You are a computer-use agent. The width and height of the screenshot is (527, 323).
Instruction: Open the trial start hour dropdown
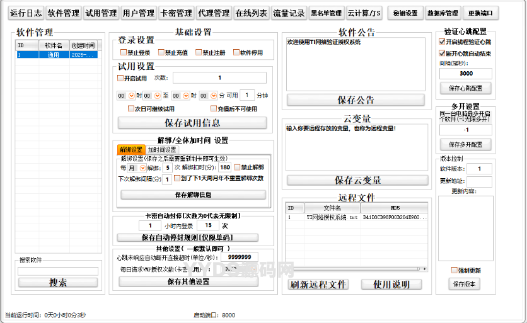pos(131,96)
